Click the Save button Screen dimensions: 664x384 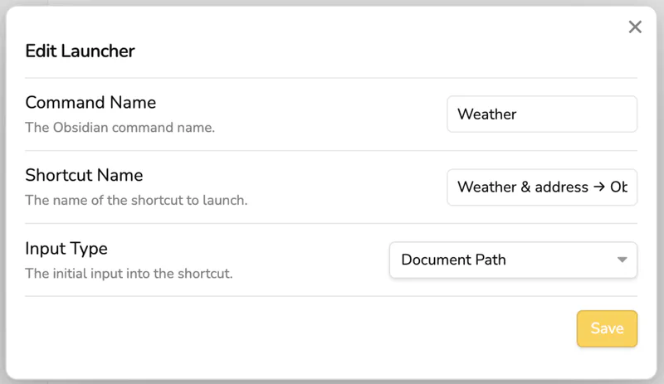[x=607, y=328]
